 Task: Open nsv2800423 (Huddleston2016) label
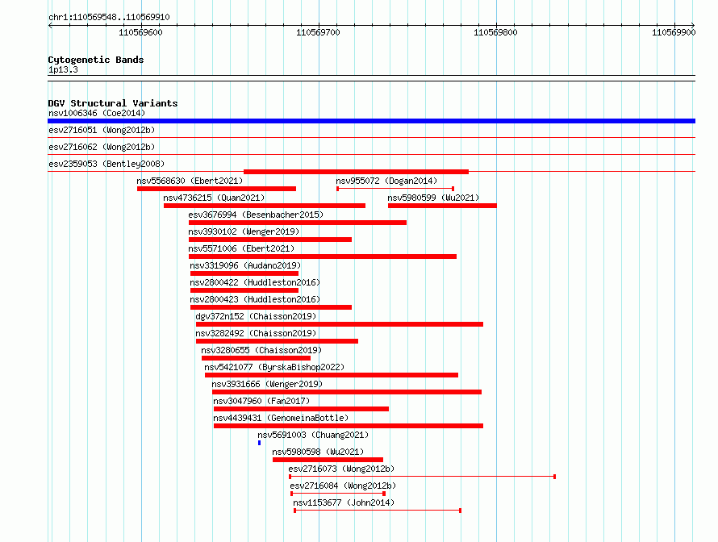click(x=255, y=299)
